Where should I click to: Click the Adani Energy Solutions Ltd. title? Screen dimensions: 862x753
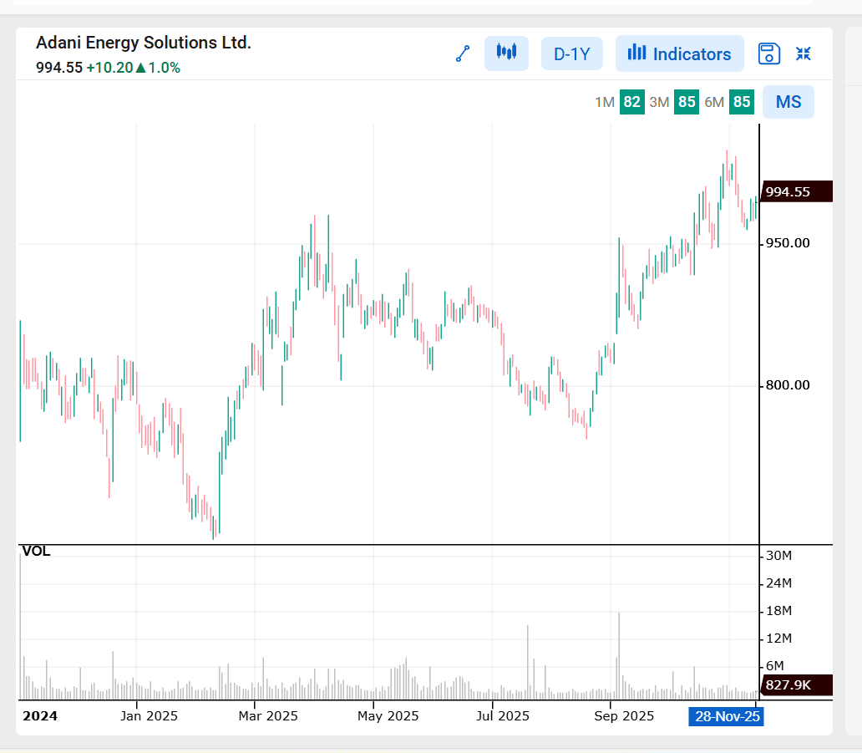coord(144,43)
